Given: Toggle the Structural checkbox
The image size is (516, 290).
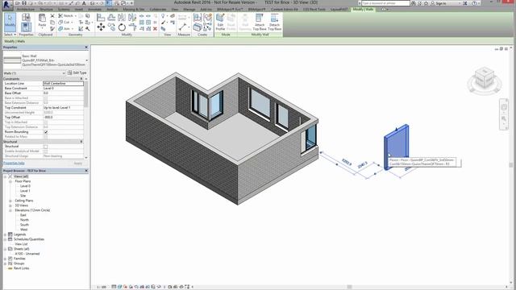Looking at the screenshot, I should point(46,147).
